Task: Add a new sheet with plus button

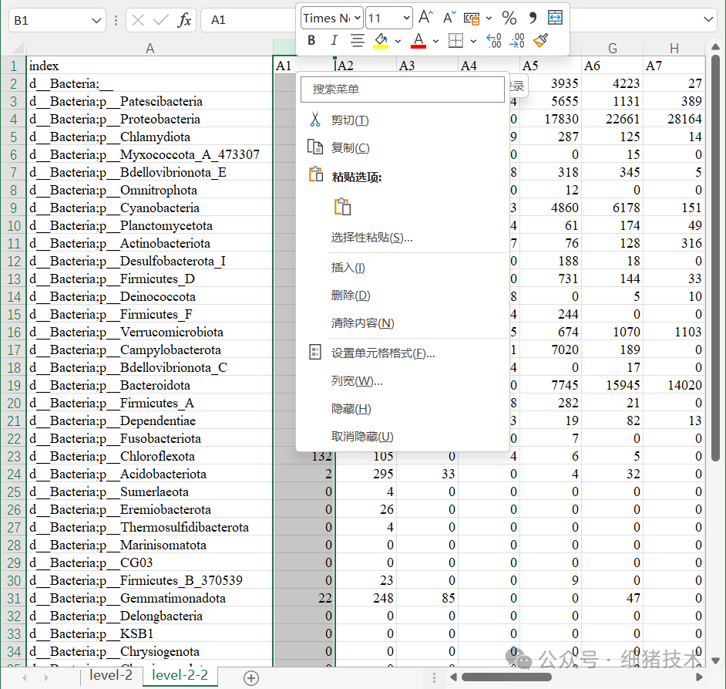Action: pos(251,678)
